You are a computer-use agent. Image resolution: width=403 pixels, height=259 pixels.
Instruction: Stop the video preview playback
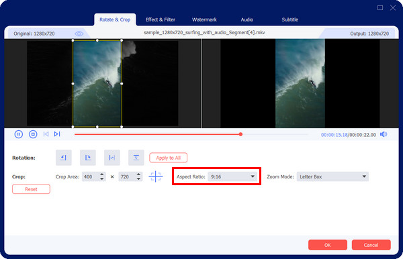33,134
